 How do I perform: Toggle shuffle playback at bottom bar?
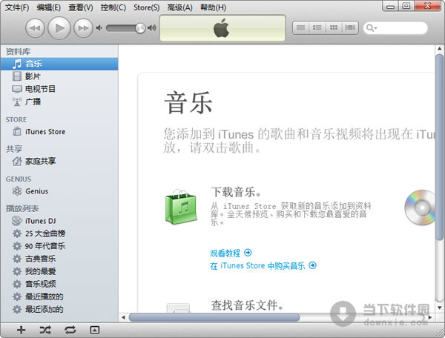45,329
